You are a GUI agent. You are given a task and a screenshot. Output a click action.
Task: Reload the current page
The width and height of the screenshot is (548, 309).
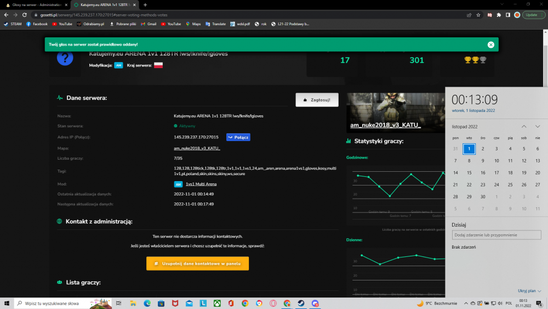(25, 15)
